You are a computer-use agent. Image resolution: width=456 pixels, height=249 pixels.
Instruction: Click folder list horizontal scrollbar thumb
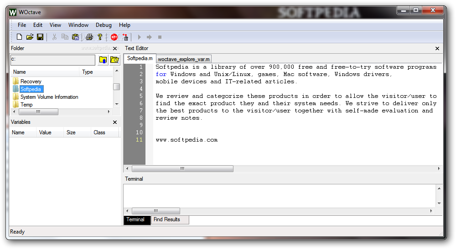[38, 112]
